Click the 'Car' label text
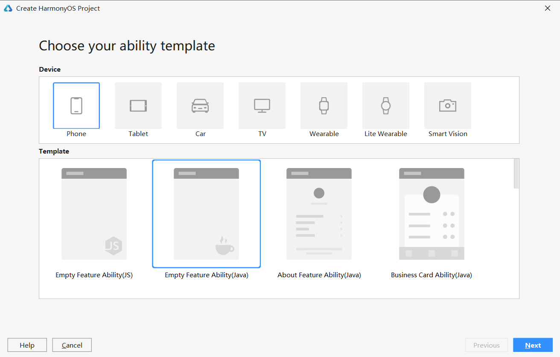Image resolution: width=560 pixels, height=357 pixels. [x=201, y=134]
